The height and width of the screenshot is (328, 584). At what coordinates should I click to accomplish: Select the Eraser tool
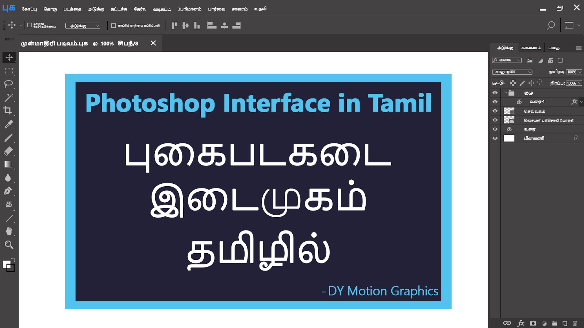(x=8, y=151)
